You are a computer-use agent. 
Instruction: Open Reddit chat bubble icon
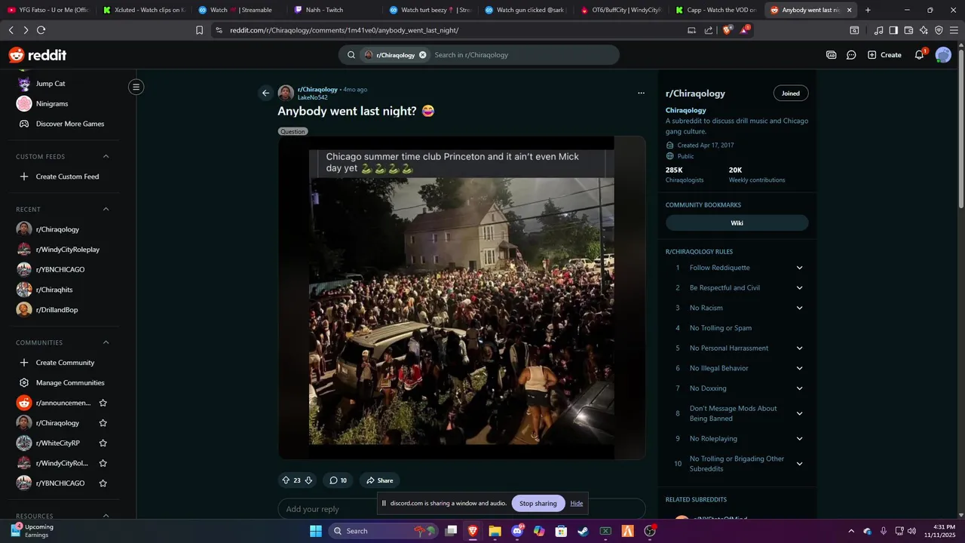pos(851,55)
